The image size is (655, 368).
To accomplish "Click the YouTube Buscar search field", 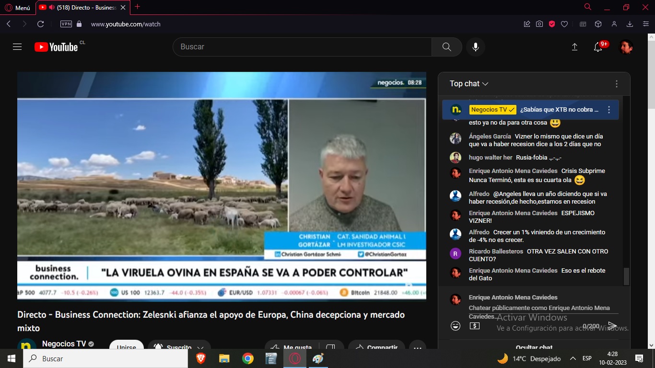I will pos(302,46).
